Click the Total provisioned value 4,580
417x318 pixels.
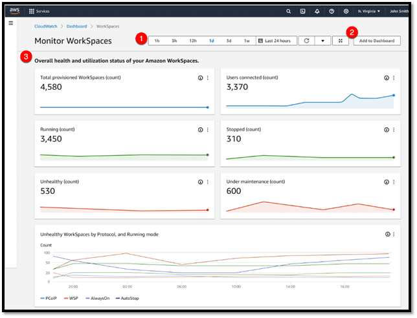[x=51, y=87]
